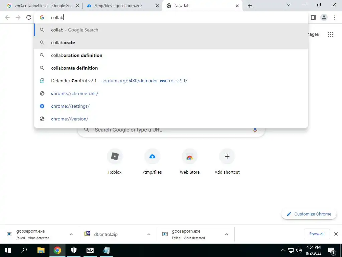Viewport: 342px width, 257px height.
Task: Open the profile avatar menu
Action: tap(324, 17)
